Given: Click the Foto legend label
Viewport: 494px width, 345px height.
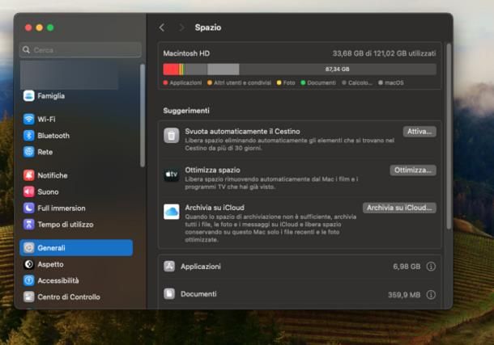Looking at the screenshot, I should click(289, 82).
